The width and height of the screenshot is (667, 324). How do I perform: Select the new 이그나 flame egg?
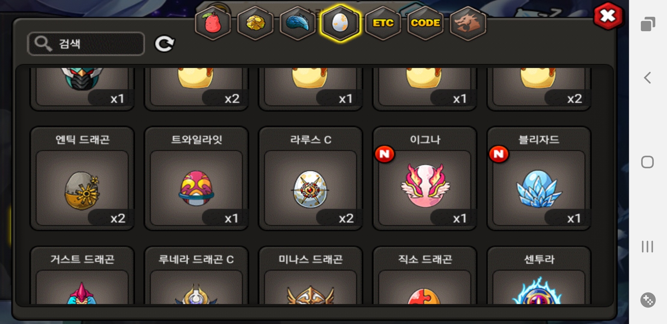click(425, 178)
